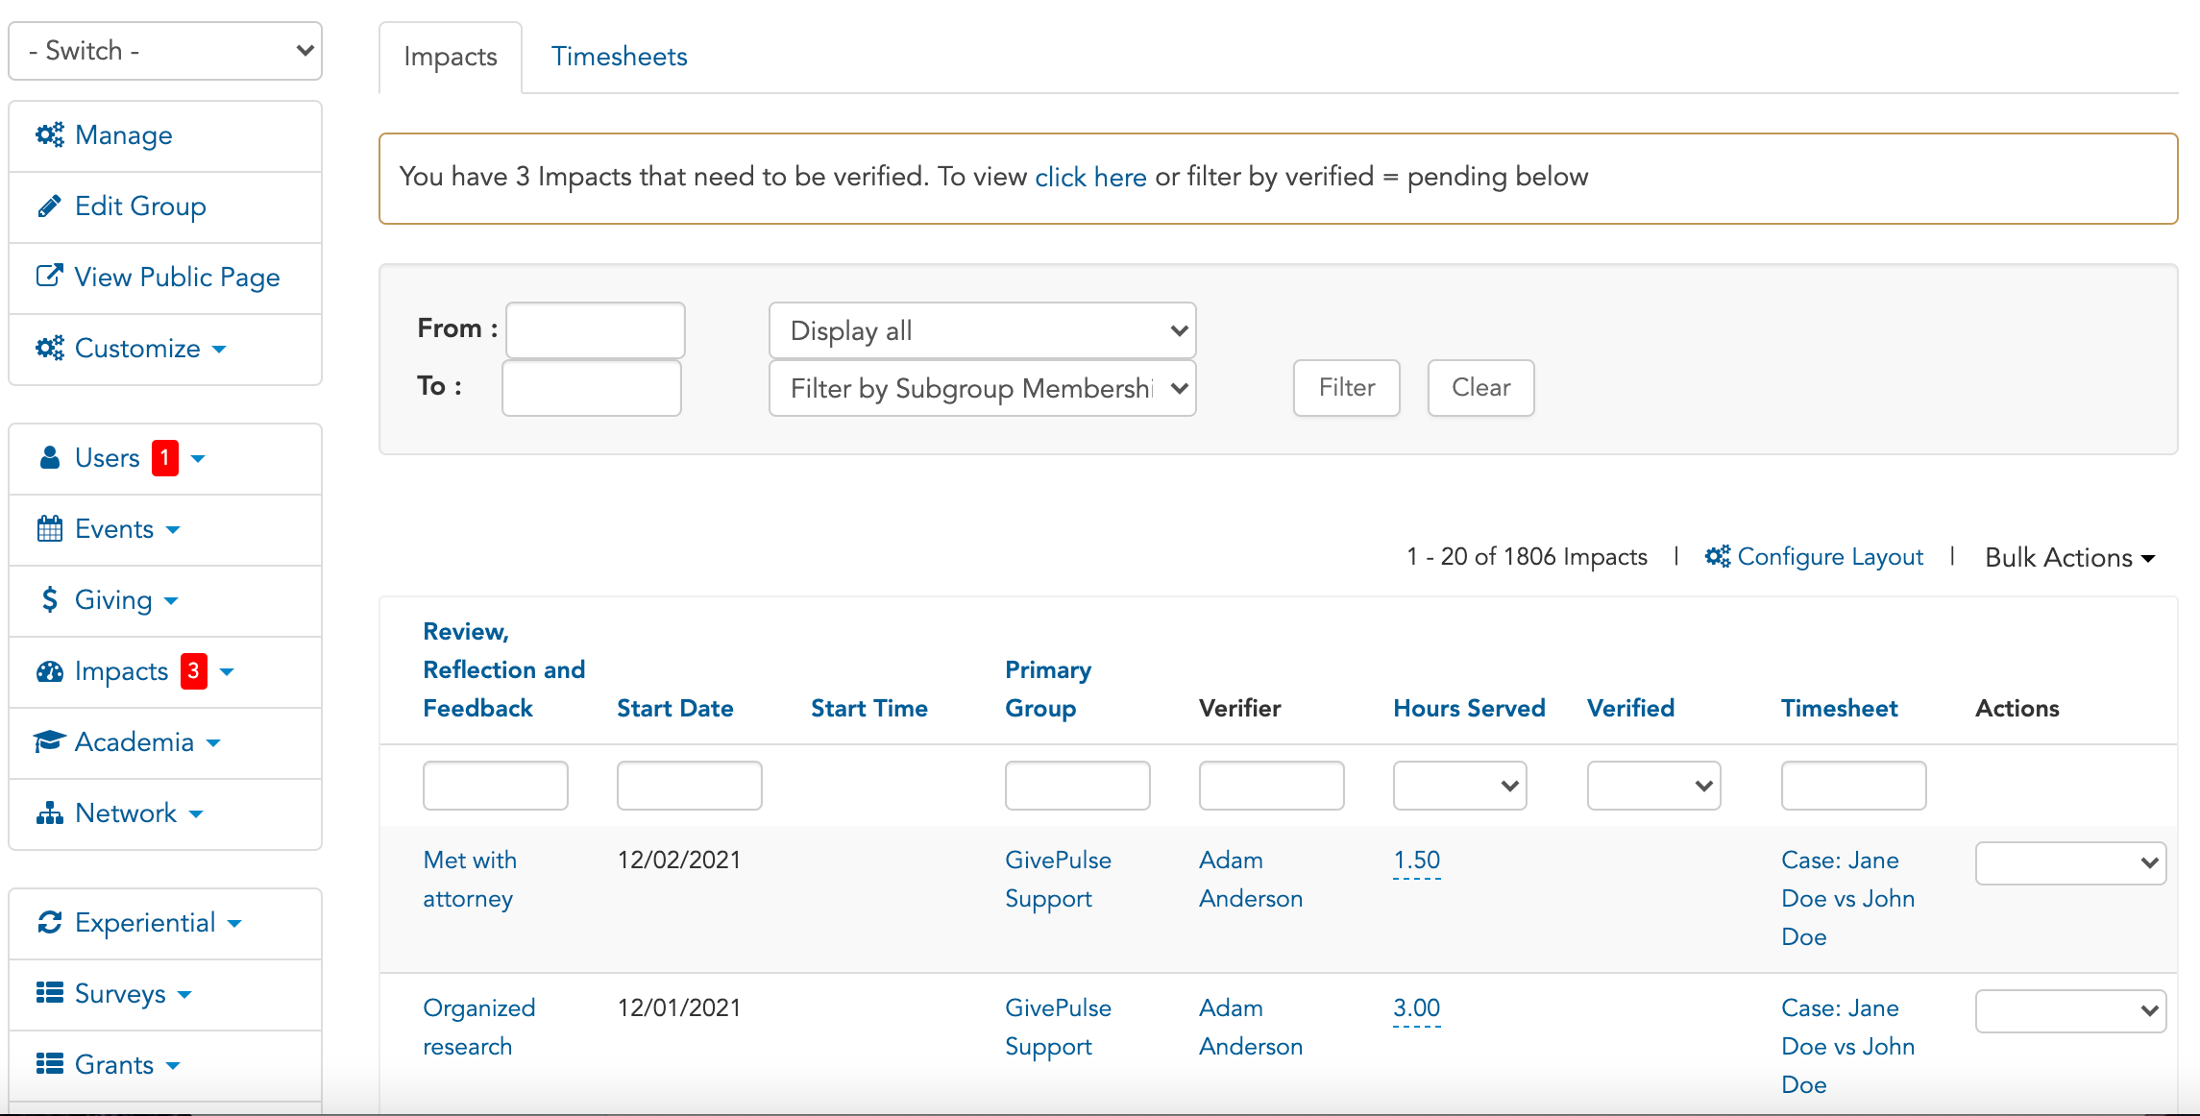2200x1116 pixels.
Task: Open the Filter by Subgroup Membership dropdown
Action: 982,388
